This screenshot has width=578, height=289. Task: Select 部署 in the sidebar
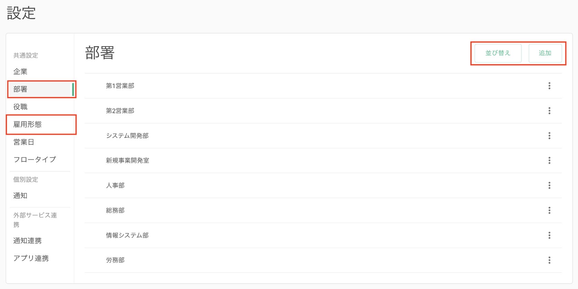coord(20,89)
